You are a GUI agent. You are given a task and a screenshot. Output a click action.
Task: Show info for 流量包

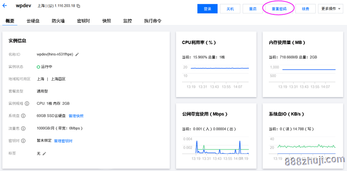point(23,128)
